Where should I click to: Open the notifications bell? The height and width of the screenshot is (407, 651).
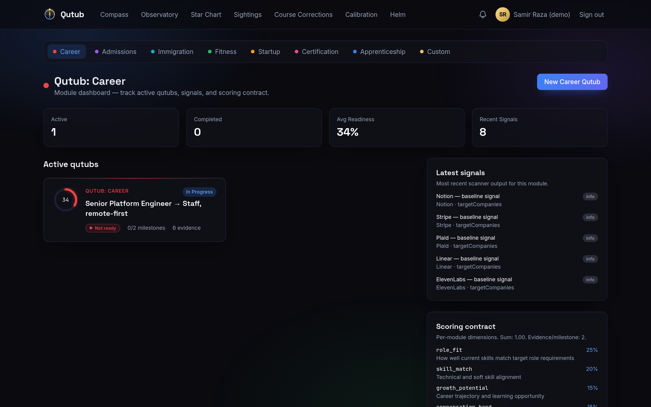[x=483, y=14]
